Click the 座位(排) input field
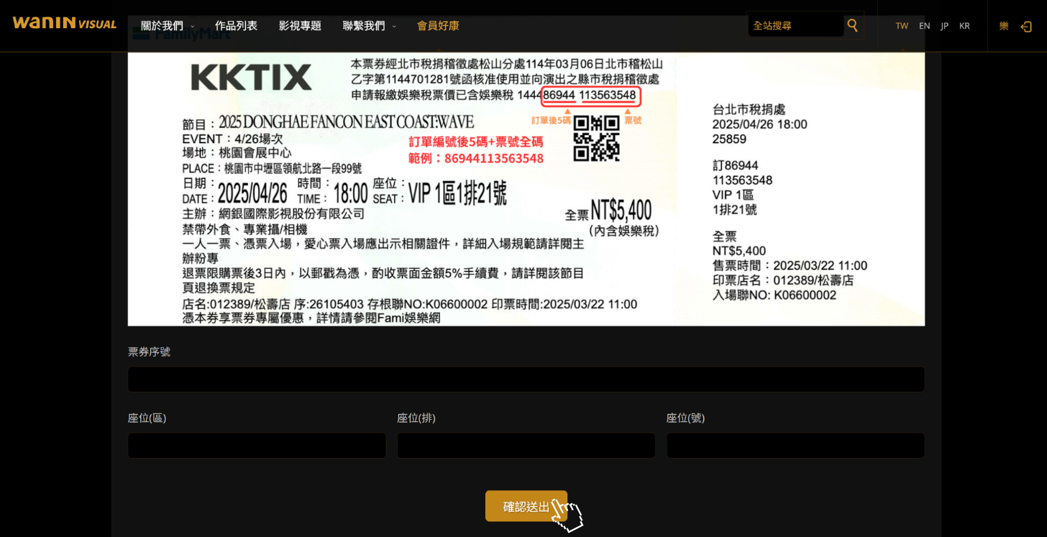Image resolution: width=1047 pixels, height=537 pixels. [526, 446]
